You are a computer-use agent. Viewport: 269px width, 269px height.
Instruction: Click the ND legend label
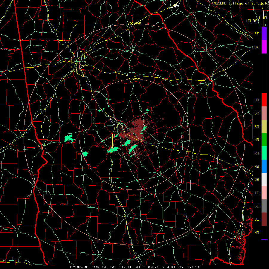[x=256, y=233]
